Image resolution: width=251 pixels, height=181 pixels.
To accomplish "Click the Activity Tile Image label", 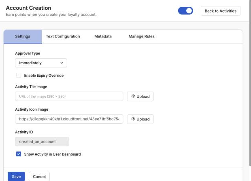I will [31, 87].
